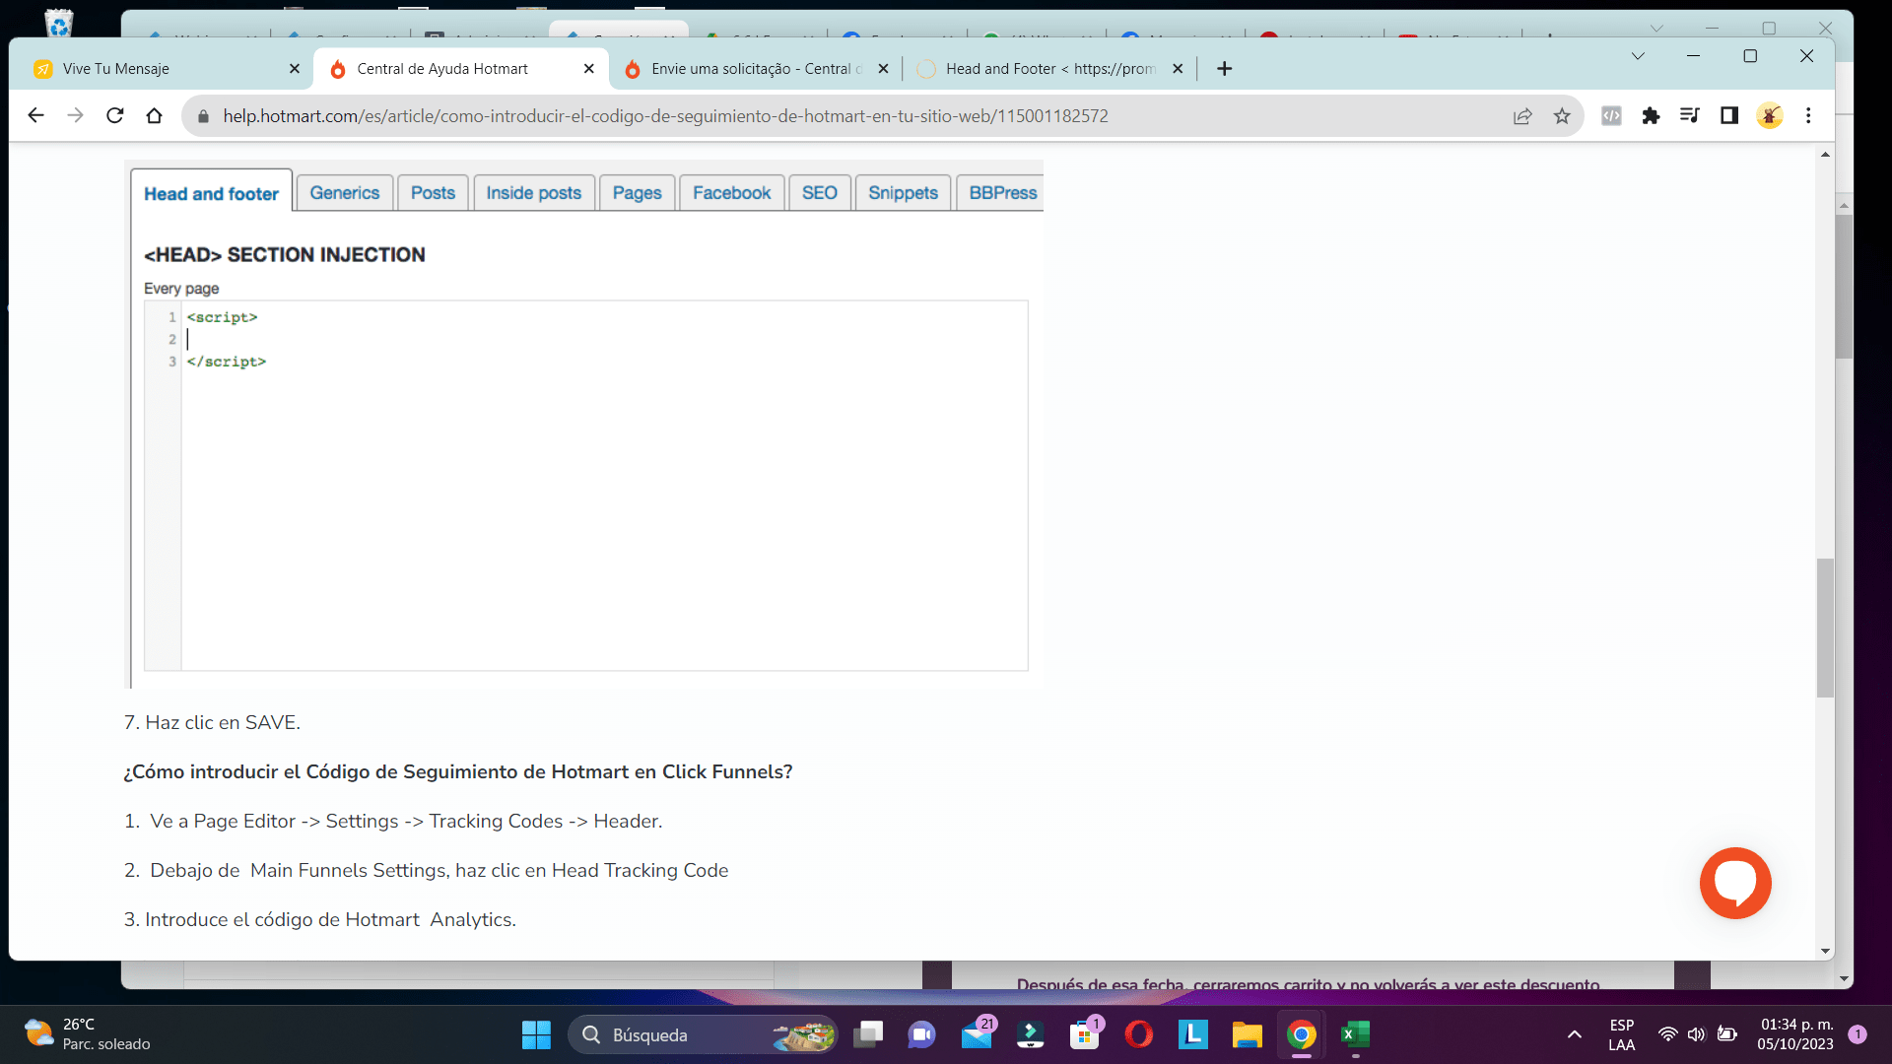Screen dimensions: 1892x1064
Task: Close the Head and Footer tab
Action: click(x=1178, y=69)
